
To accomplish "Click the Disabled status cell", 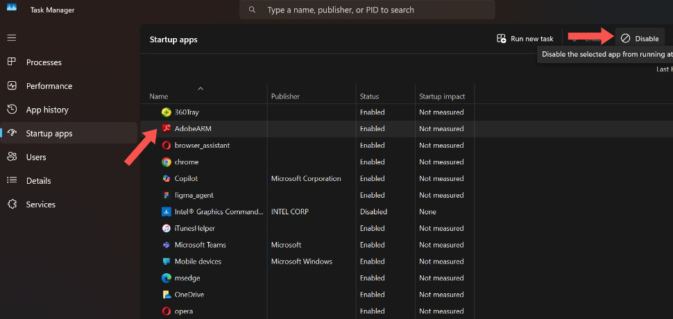I will point(373,212).
